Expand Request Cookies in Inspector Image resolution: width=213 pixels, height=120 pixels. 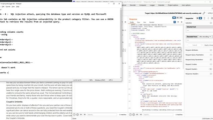pyautogui.click(x=199, y=64)
